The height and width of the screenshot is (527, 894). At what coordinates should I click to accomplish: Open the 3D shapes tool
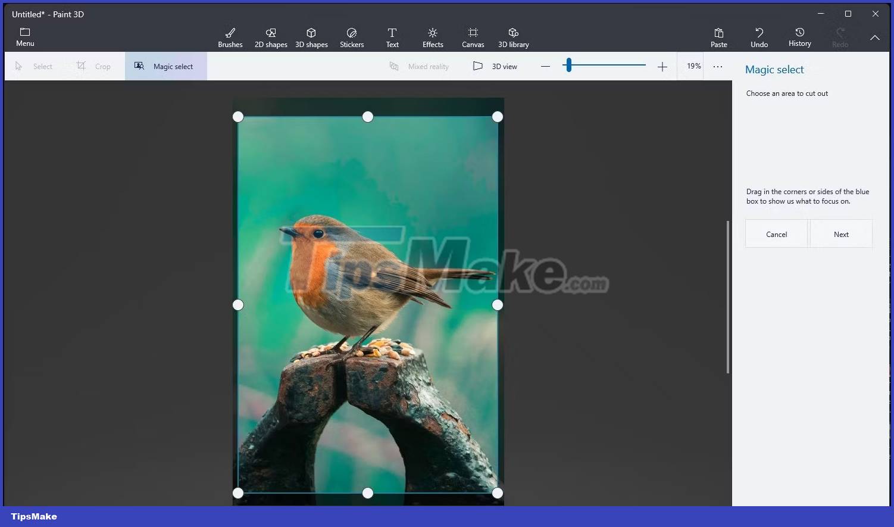(311, 36)
